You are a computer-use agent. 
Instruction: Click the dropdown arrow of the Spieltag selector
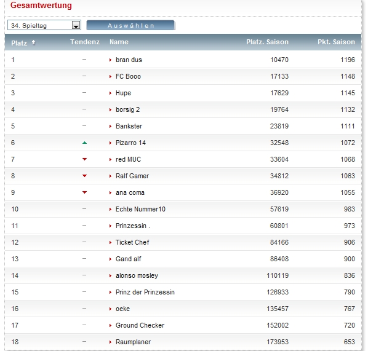tap(76, 25)
